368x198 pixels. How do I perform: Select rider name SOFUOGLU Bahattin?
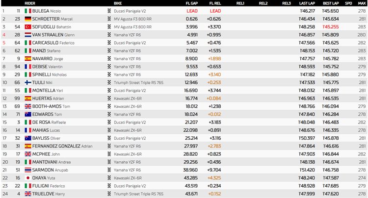pos(52,27)
